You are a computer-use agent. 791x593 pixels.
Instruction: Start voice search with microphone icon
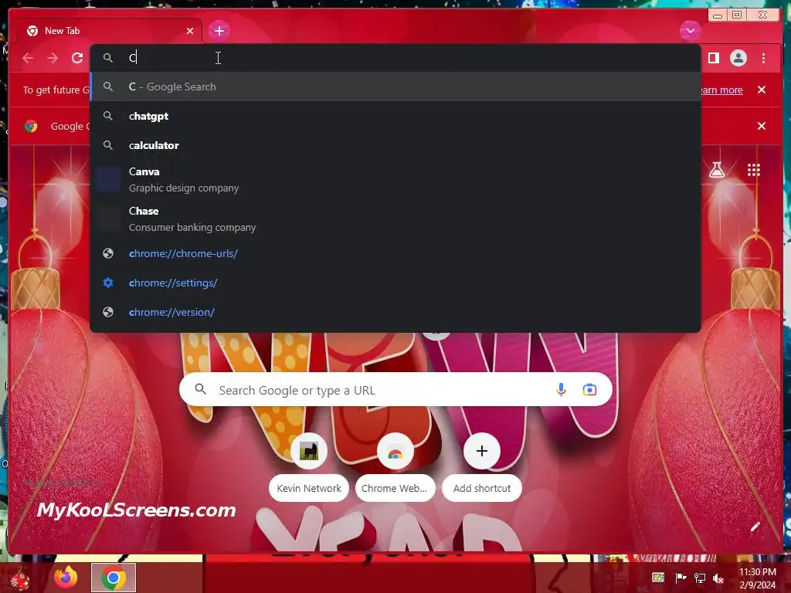click(561, 389)
